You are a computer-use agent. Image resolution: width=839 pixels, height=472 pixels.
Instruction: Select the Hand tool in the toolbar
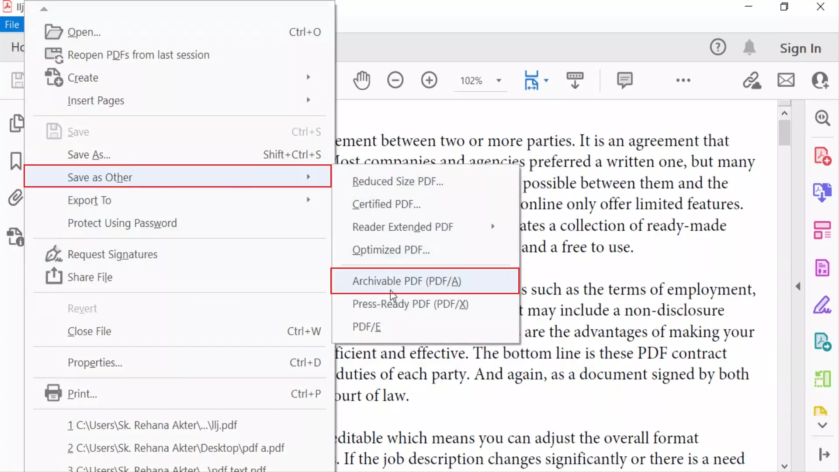click(x=361, y=80)
